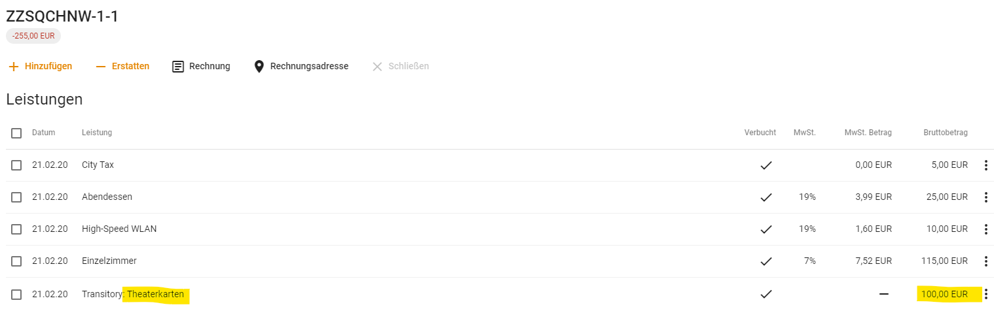Screen dimensions: 994x309
Task: Check the City Tax row checkbox
Action: 16,165
